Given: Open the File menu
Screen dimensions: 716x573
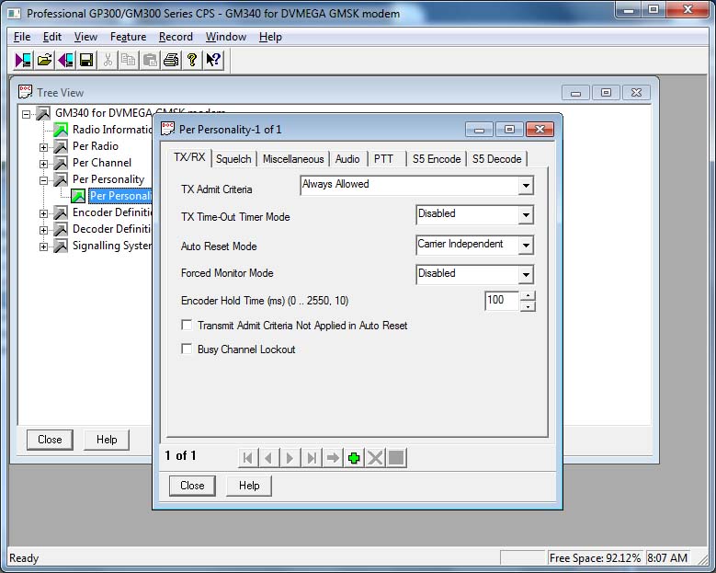Looking at the screenshot, I should pos(22,37).
